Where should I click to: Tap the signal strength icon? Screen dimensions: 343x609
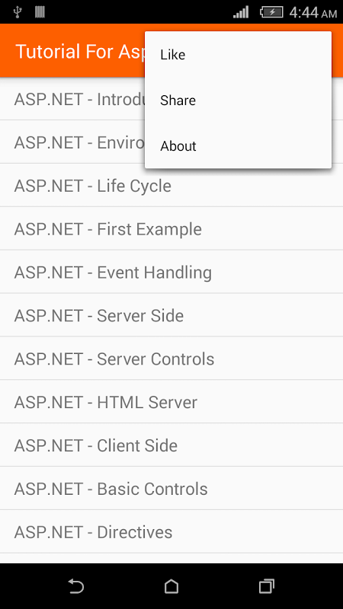tap(241, 12)
